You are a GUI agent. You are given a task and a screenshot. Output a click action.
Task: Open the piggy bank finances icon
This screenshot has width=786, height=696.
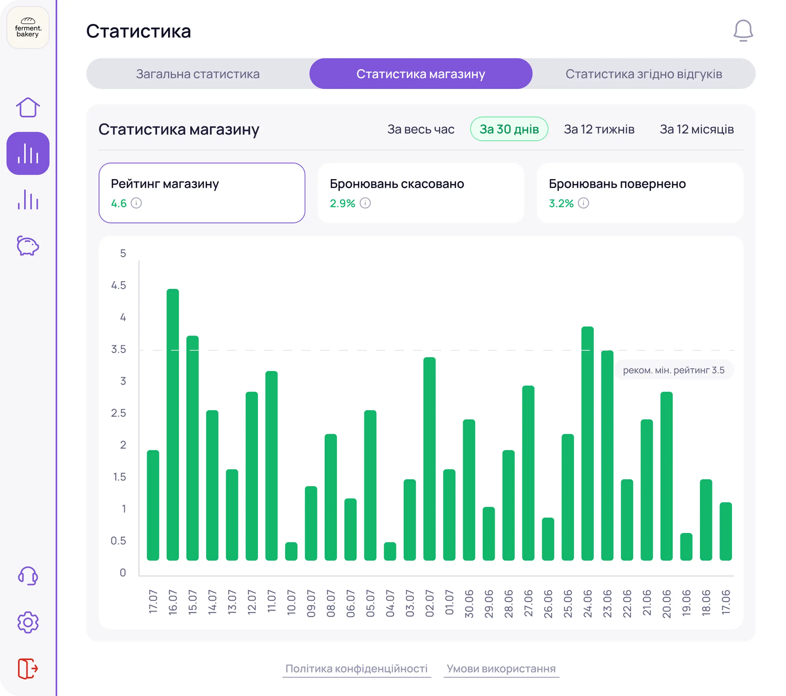click(x=28, y=246)
